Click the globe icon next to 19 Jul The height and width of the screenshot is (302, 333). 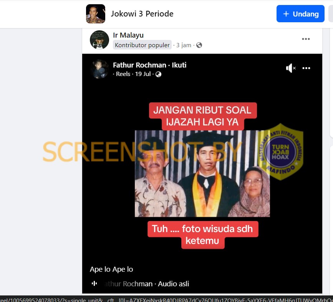tap(158, 74)
